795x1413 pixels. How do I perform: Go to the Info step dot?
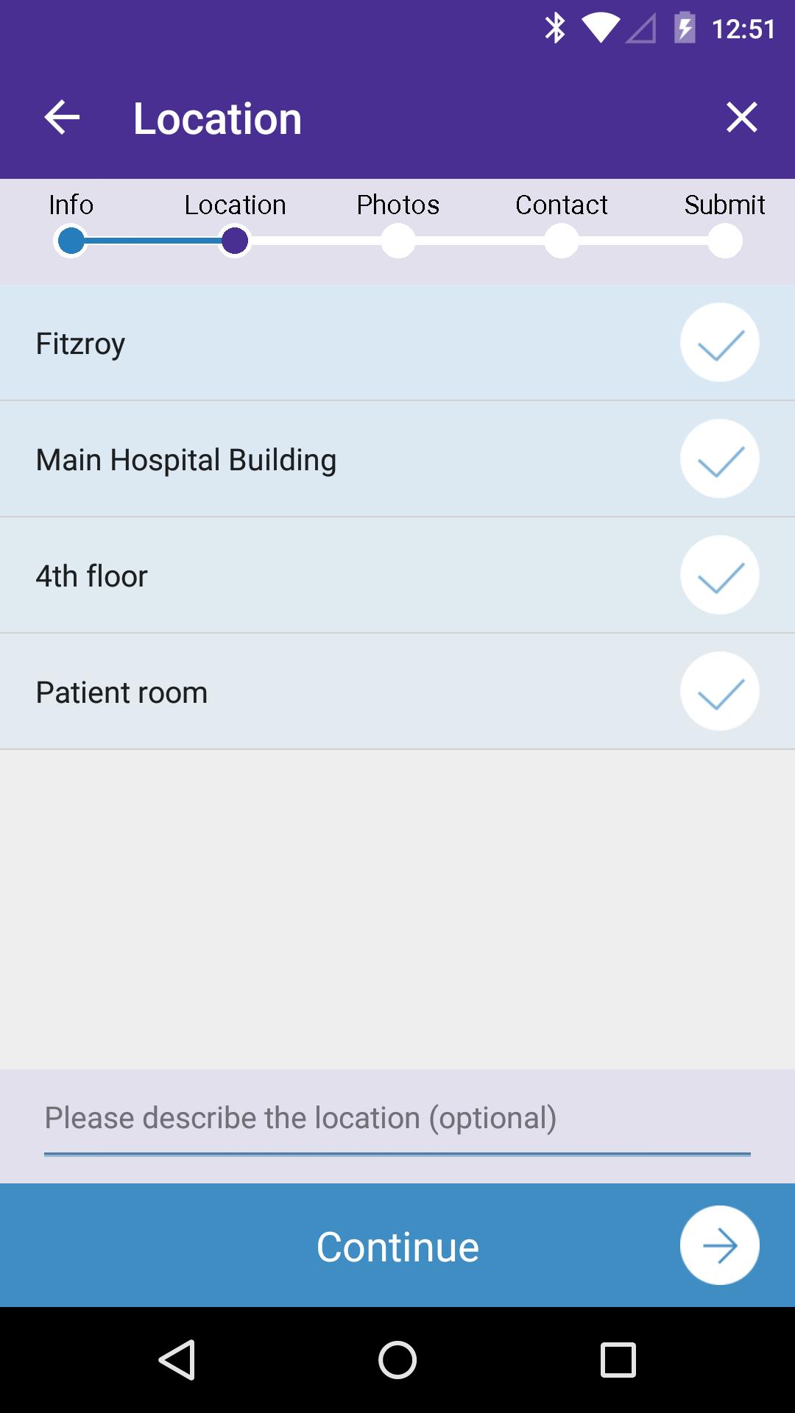click(71, 241)
